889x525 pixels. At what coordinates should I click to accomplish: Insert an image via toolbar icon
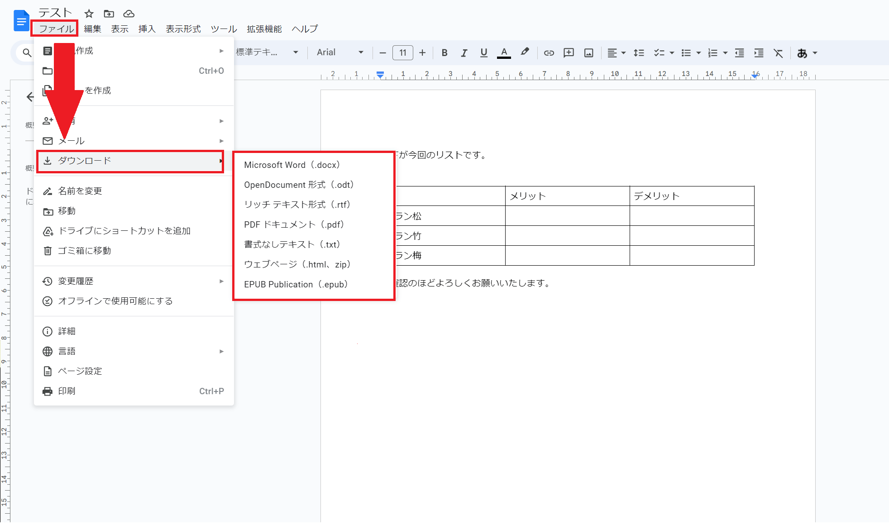(x=588, y=53)
